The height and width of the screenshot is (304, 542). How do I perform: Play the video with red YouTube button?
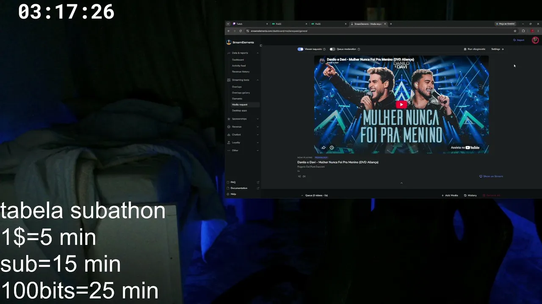click(401, 105)
